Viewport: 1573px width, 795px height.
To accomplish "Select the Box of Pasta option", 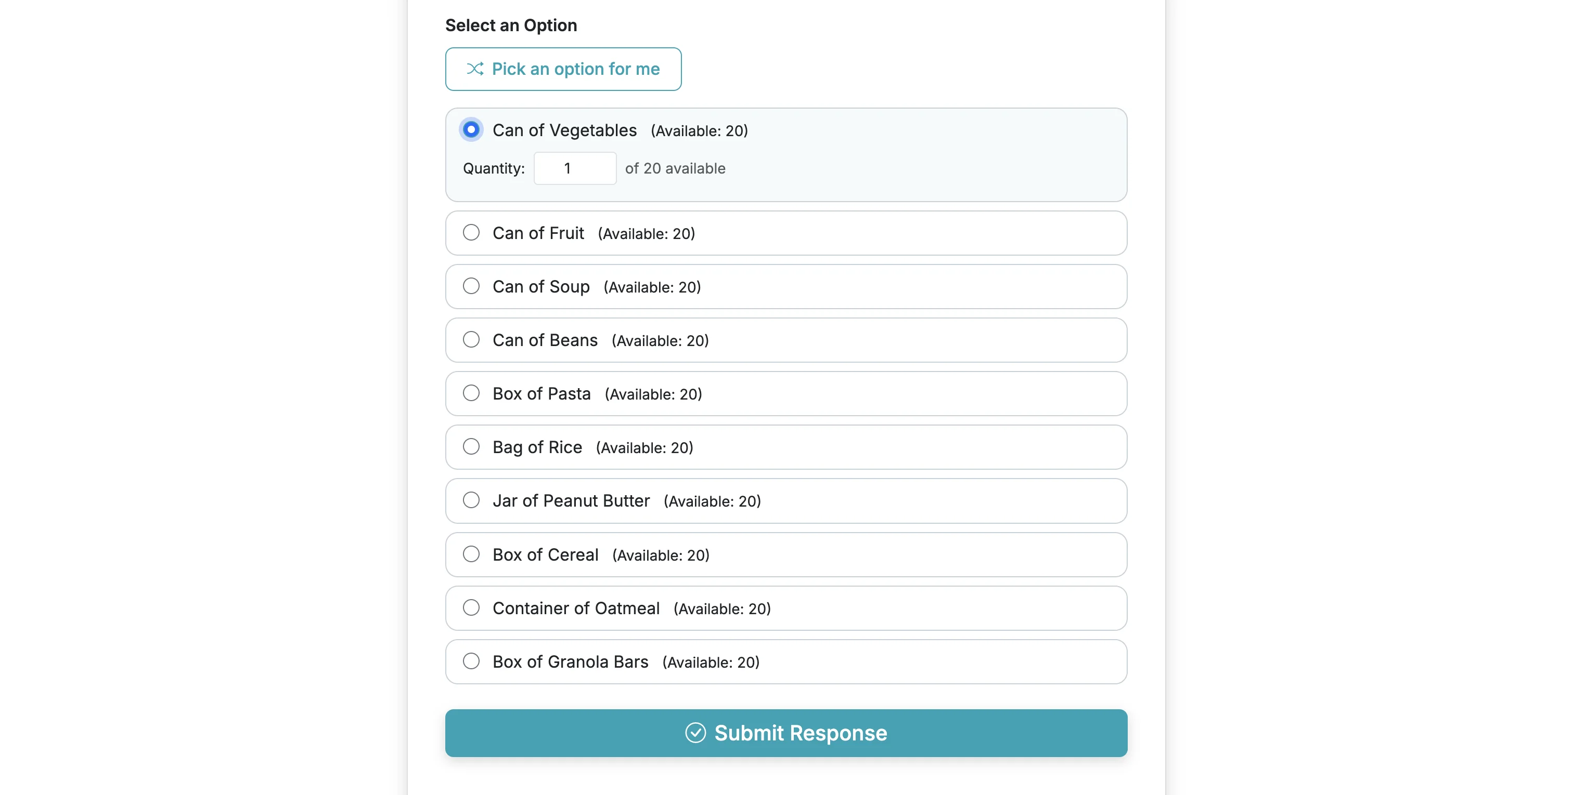I will 471,393.
